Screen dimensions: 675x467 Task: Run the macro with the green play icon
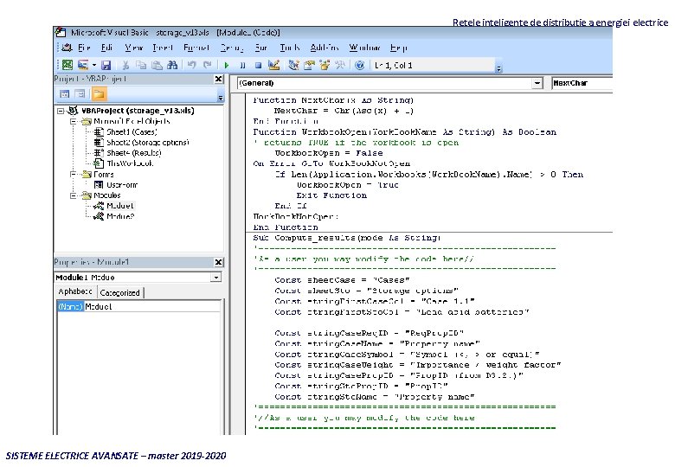(227, 66)
